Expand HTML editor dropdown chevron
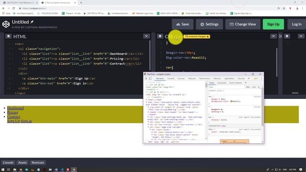This screenshot has width=306, height=172. [146, 36]
